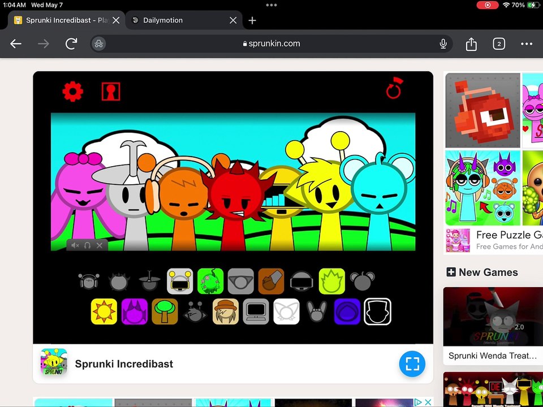Enter fullscreen with the blue button

tap(412, 363)
